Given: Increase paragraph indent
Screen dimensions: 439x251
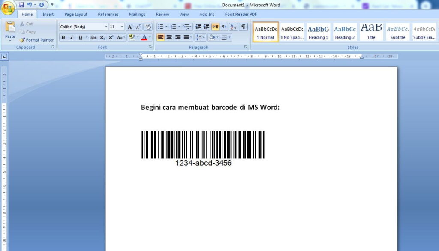Looking at the screenshot, I should coord(207,27).
